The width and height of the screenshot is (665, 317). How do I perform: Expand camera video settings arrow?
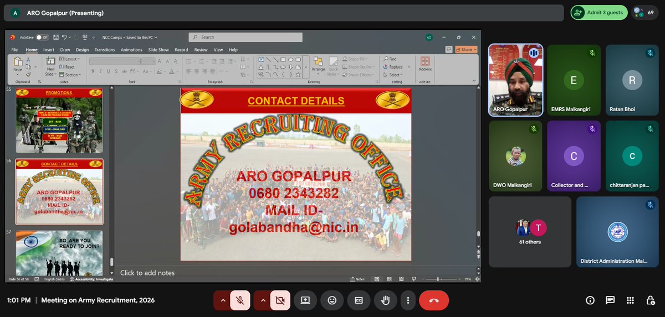click(263, 300)
